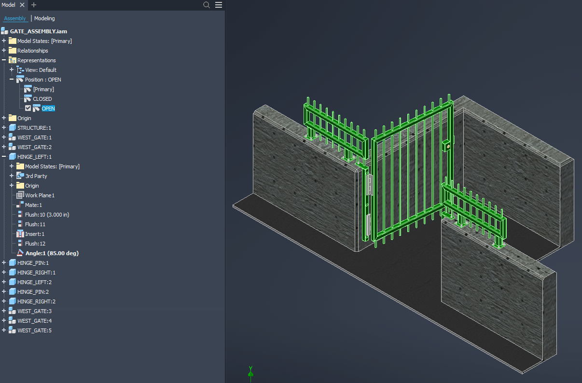Open the 3rd Party folder icon under HINGE_LEFT:1

pos(19,176)
